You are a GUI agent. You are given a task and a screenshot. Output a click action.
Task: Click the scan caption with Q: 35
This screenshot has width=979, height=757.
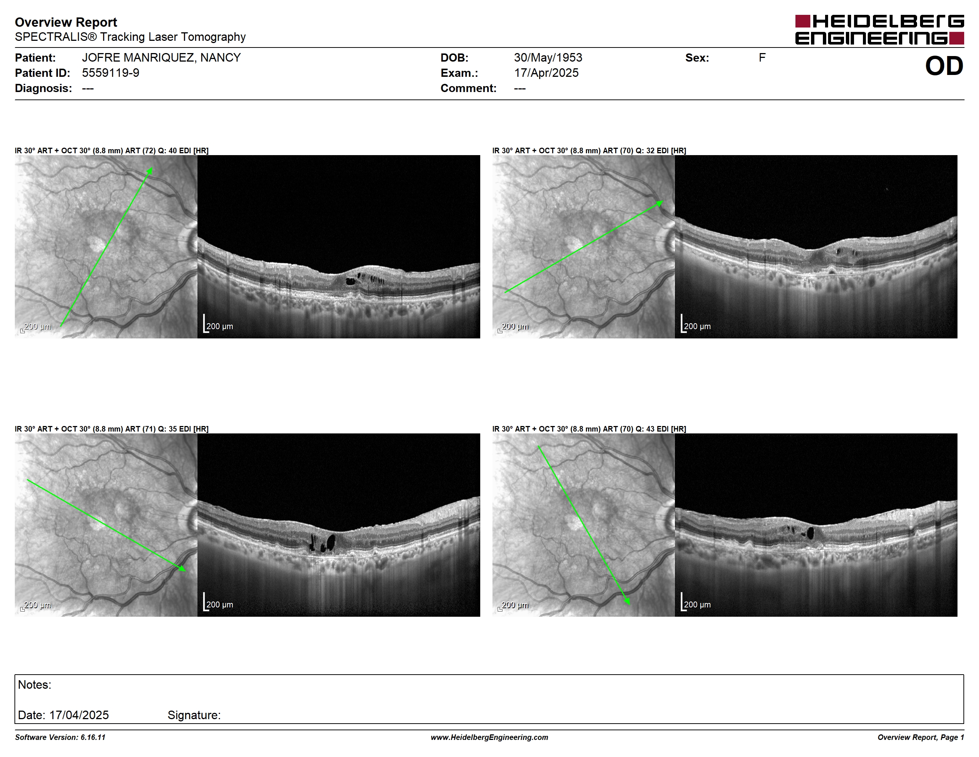click(x=112, y=429)
